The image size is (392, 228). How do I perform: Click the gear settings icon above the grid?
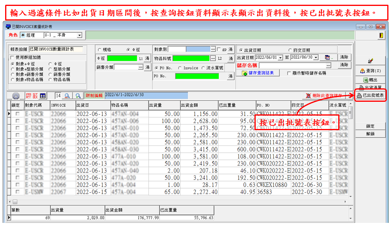tap(16, 96)
